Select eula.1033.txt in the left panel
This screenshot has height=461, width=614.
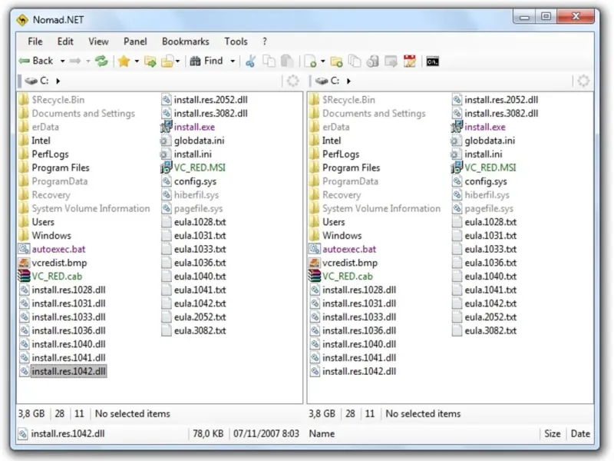coord(194,249)
